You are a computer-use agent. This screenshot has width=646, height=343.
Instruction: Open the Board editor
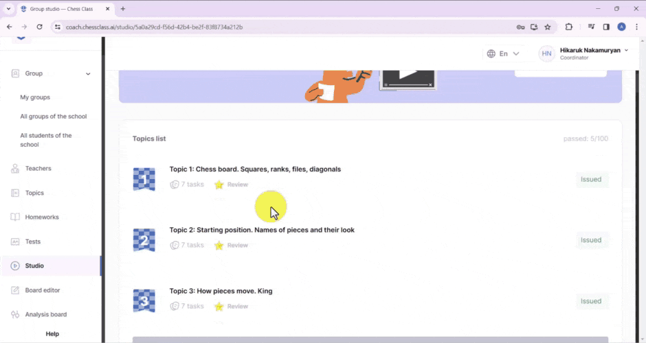click(x=43, y=290)
